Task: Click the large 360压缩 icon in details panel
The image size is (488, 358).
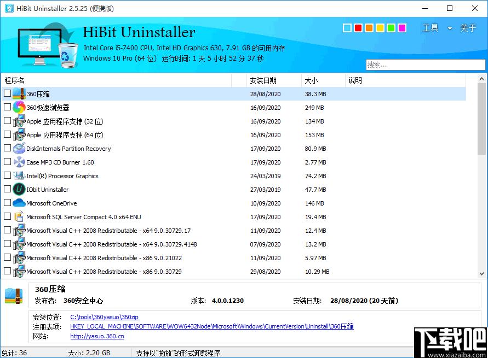Action: point(14,296)
